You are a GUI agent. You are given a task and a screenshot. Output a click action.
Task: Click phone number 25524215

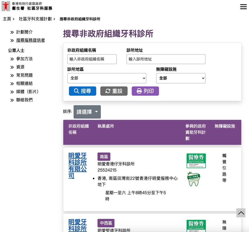[107, 170]
